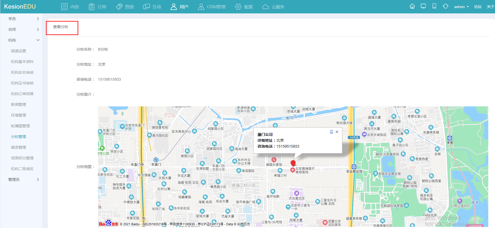Viewport: 495px width, 228px height.
Task: Click the KesionEDU logo
Action: 20,6
